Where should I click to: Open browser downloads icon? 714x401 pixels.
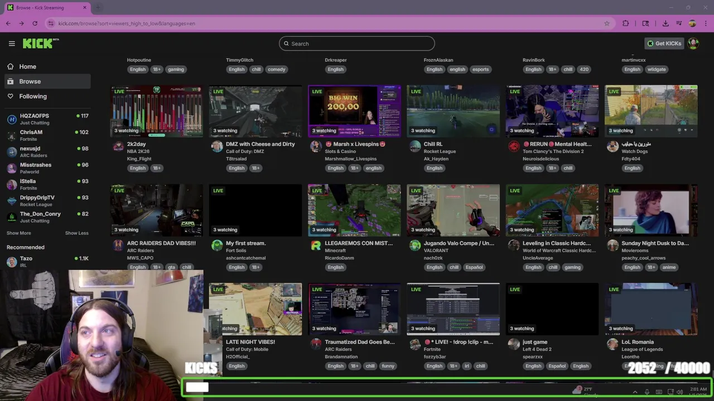tap(665, 23)
